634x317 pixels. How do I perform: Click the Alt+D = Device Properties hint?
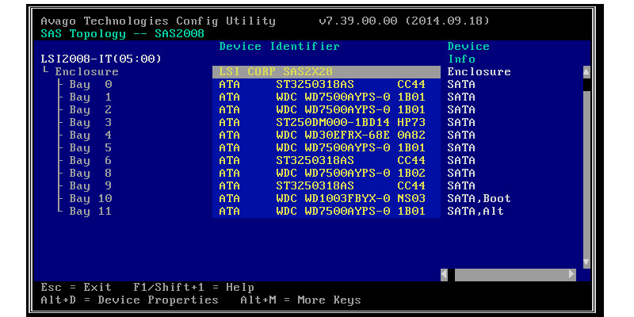coord(129,300)
